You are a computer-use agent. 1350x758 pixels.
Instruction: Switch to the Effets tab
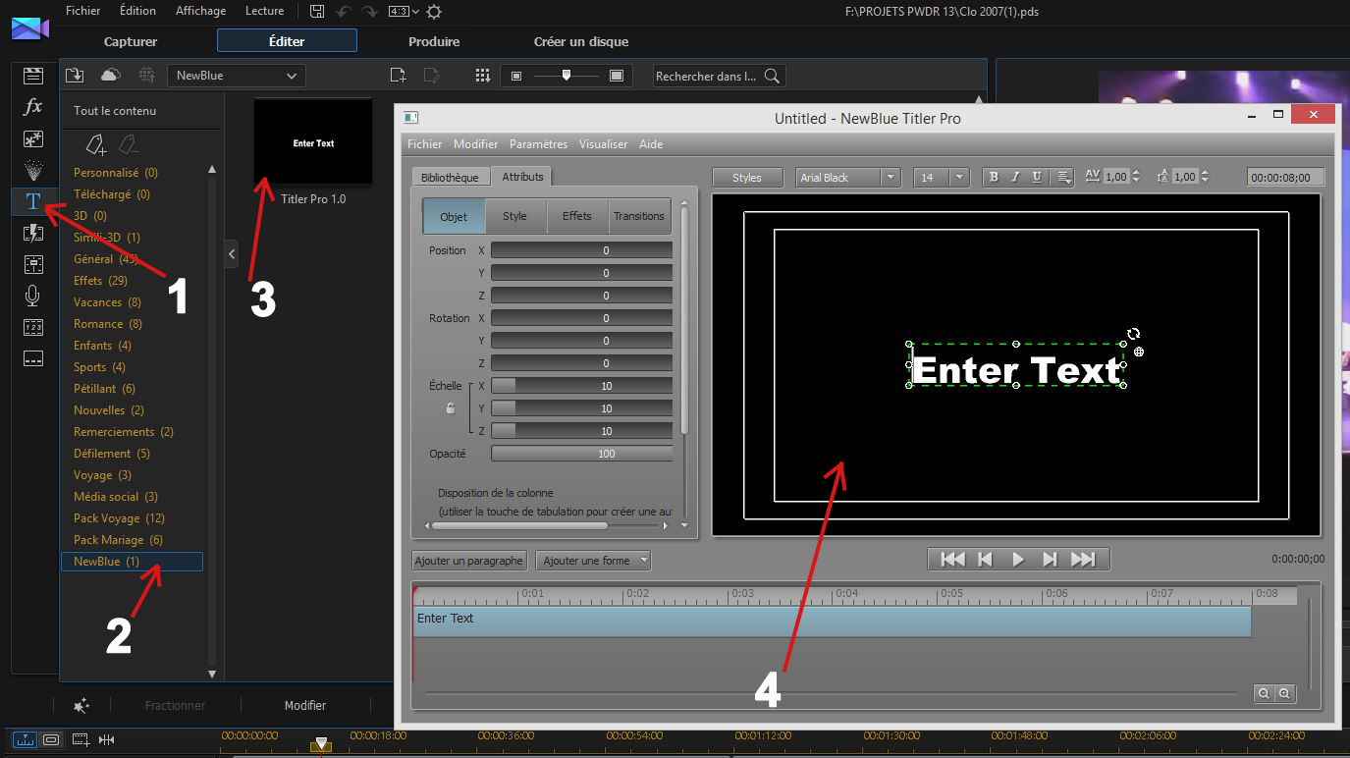click(577, 216)
